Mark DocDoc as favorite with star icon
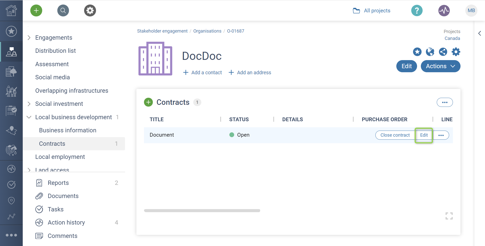Viewport: 485px width, 246px height. (x=417, y=52)
